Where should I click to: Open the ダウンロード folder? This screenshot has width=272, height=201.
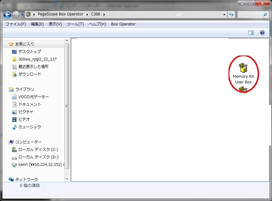29,74
